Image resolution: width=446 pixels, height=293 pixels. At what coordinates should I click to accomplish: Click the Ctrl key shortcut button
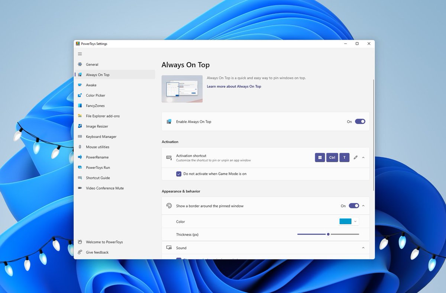tap(332, 158)
